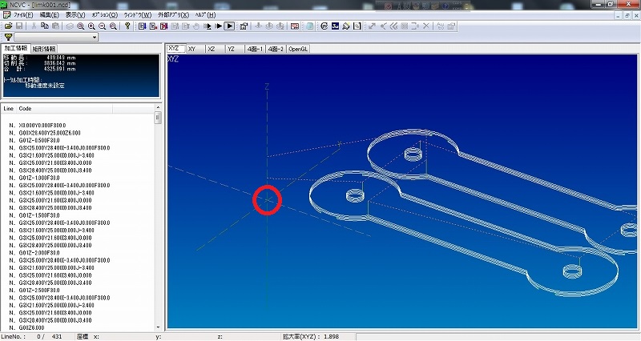Switch to the XY view tab

(191, 48)
